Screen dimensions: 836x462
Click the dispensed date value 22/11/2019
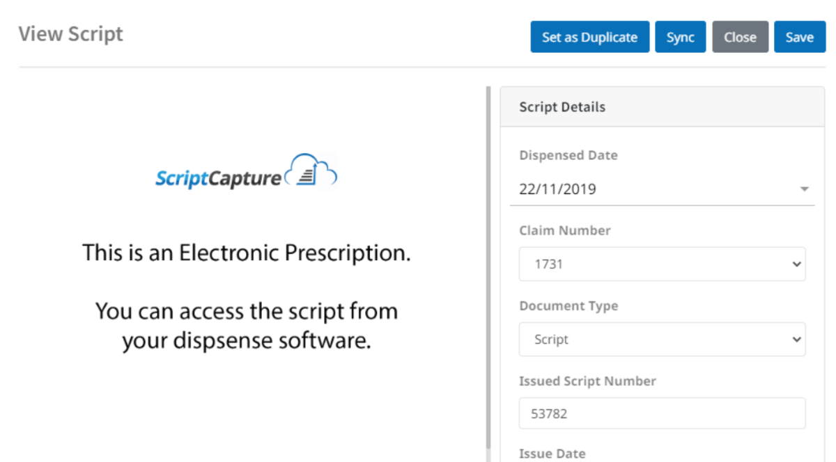[x=557, y=188]
